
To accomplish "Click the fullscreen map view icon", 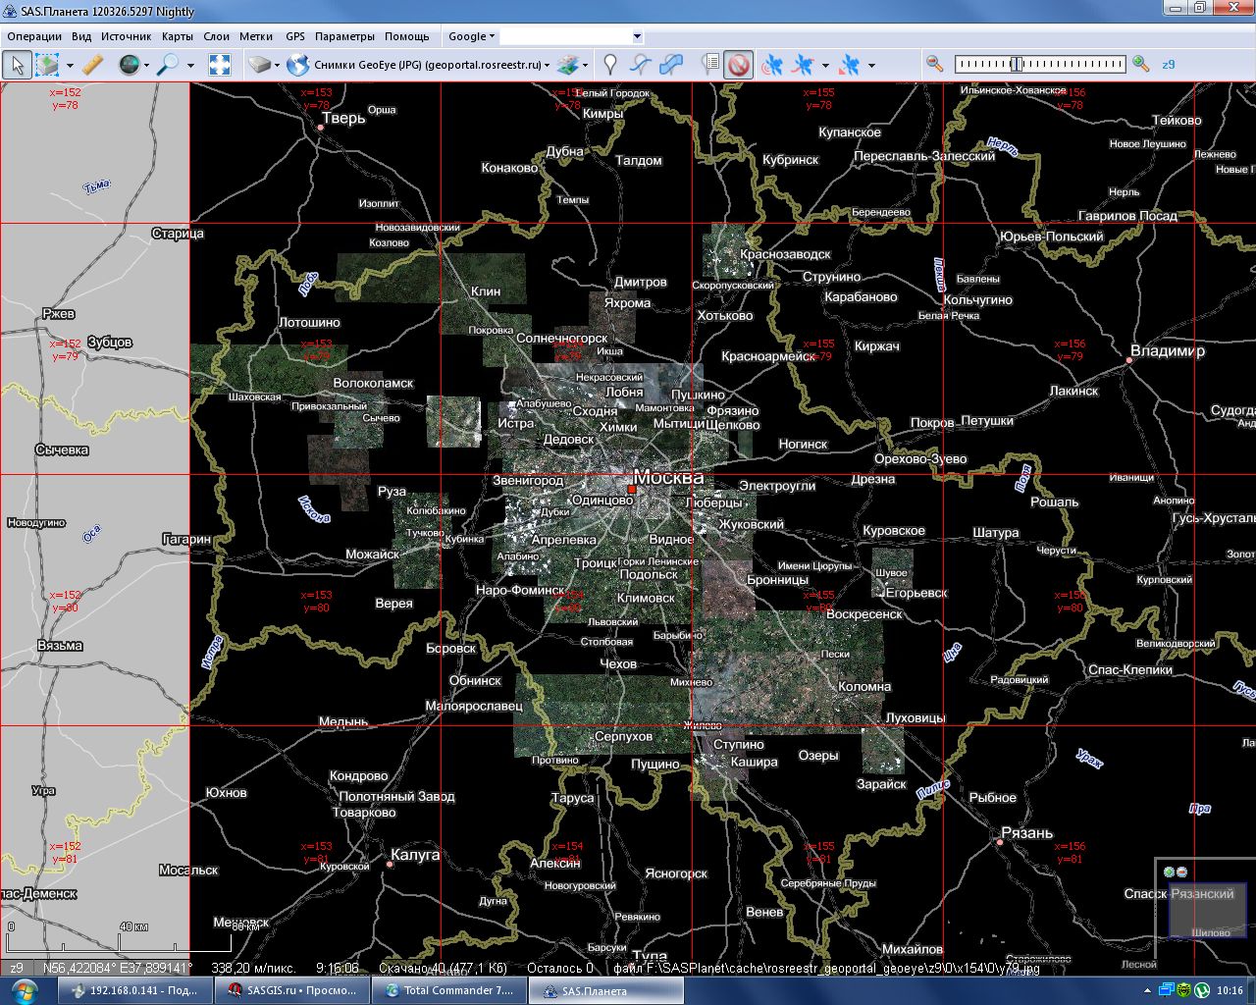I will [x=220, y=65].
